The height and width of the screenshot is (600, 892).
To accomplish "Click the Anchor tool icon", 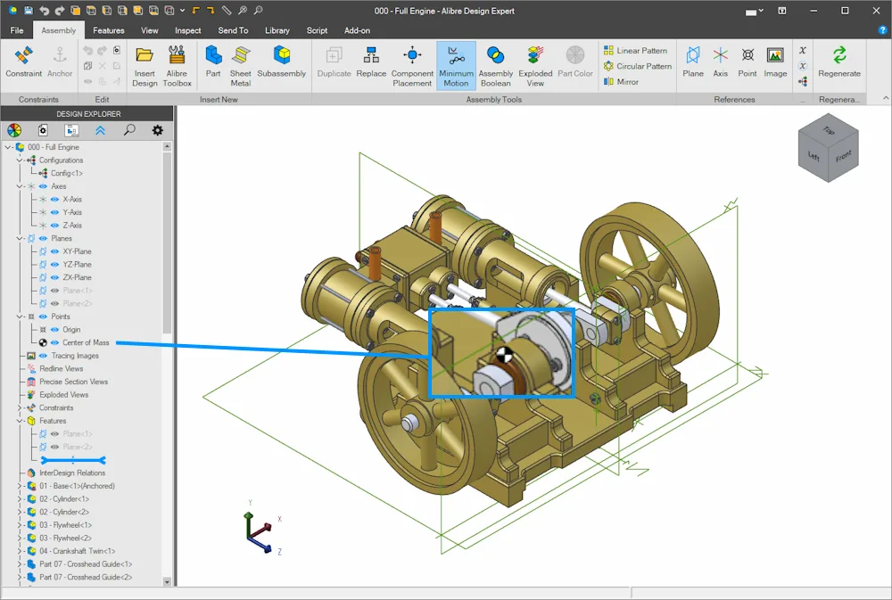I will pos(60,55).
